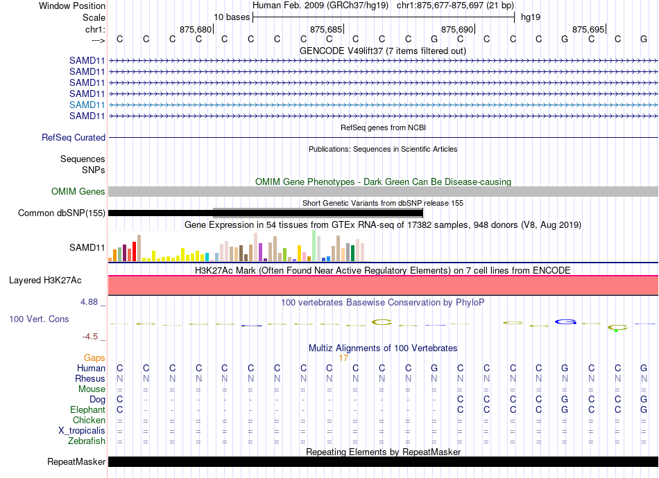
Task: Click the Elephant alignment row label
Action: click(87, 410)
